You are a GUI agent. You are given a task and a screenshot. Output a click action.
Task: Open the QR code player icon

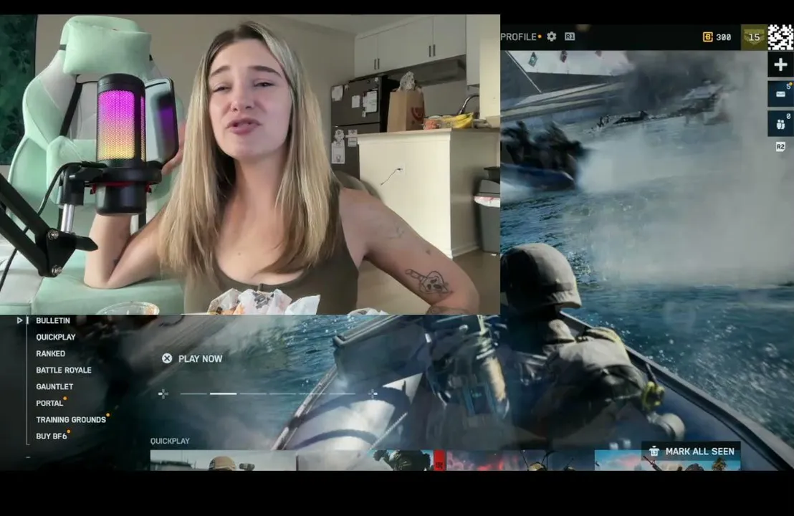tap(780, 37)
